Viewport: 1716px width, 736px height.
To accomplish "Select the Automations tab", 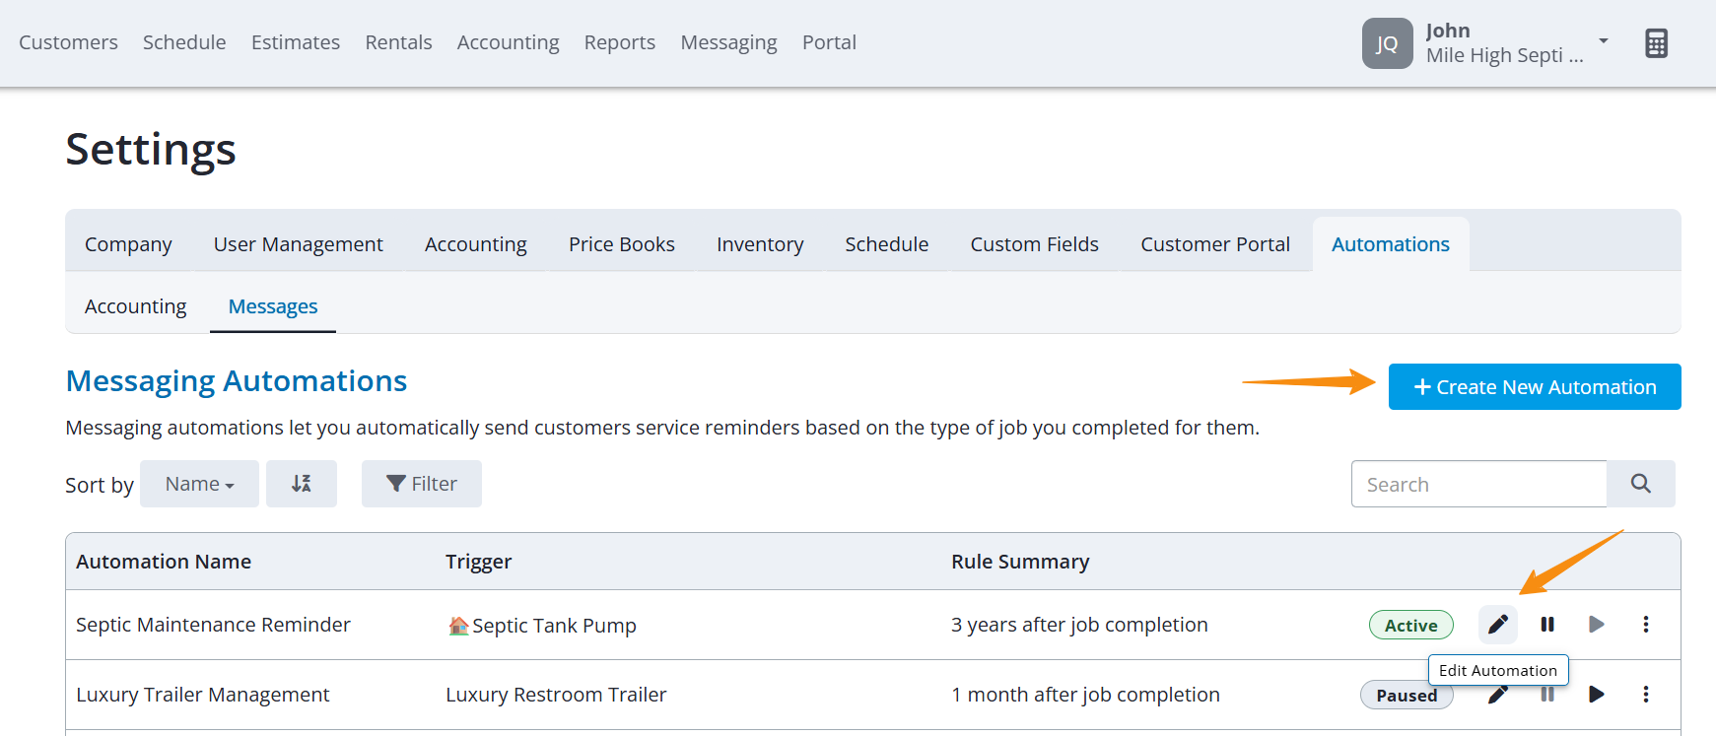I will click(x=1391, y=244).
